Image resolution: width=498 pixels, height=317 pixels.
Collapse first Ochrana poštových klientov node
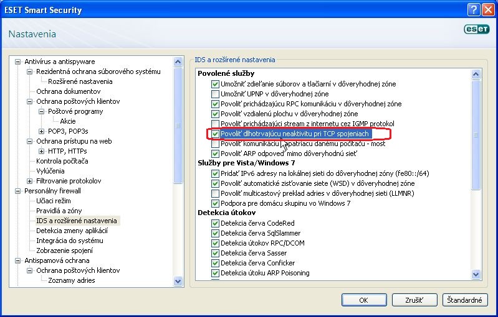click(29, 101)
